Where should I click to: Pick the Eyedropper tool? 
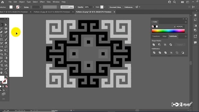tap(1, 62)
